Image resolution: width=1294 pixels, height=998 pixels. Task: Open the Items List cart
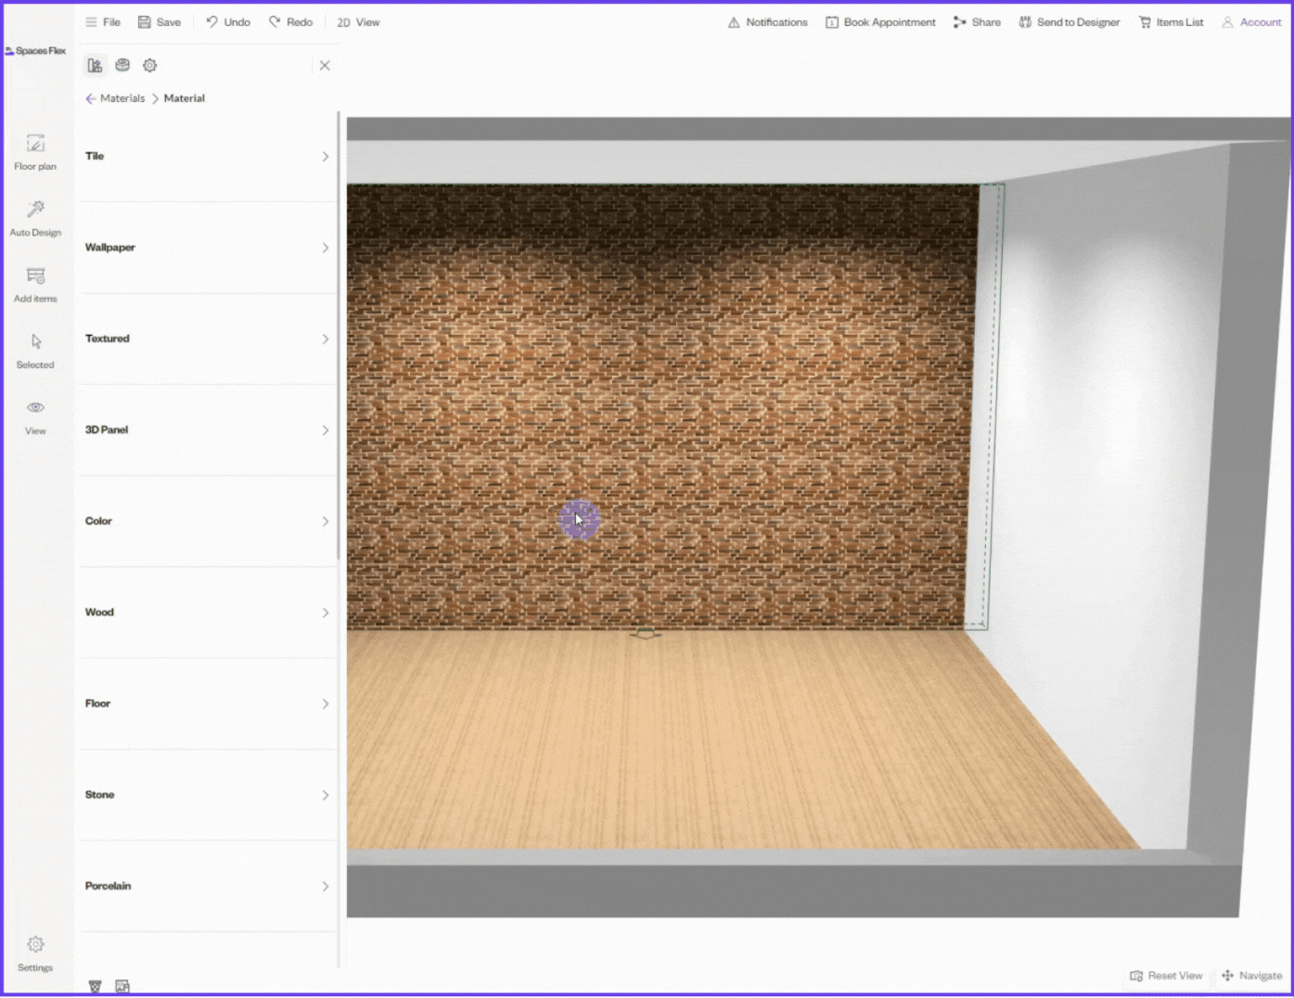[x=1171, y=22]
